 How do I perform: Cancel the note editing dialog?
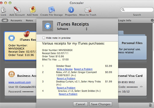click(80, 104)
